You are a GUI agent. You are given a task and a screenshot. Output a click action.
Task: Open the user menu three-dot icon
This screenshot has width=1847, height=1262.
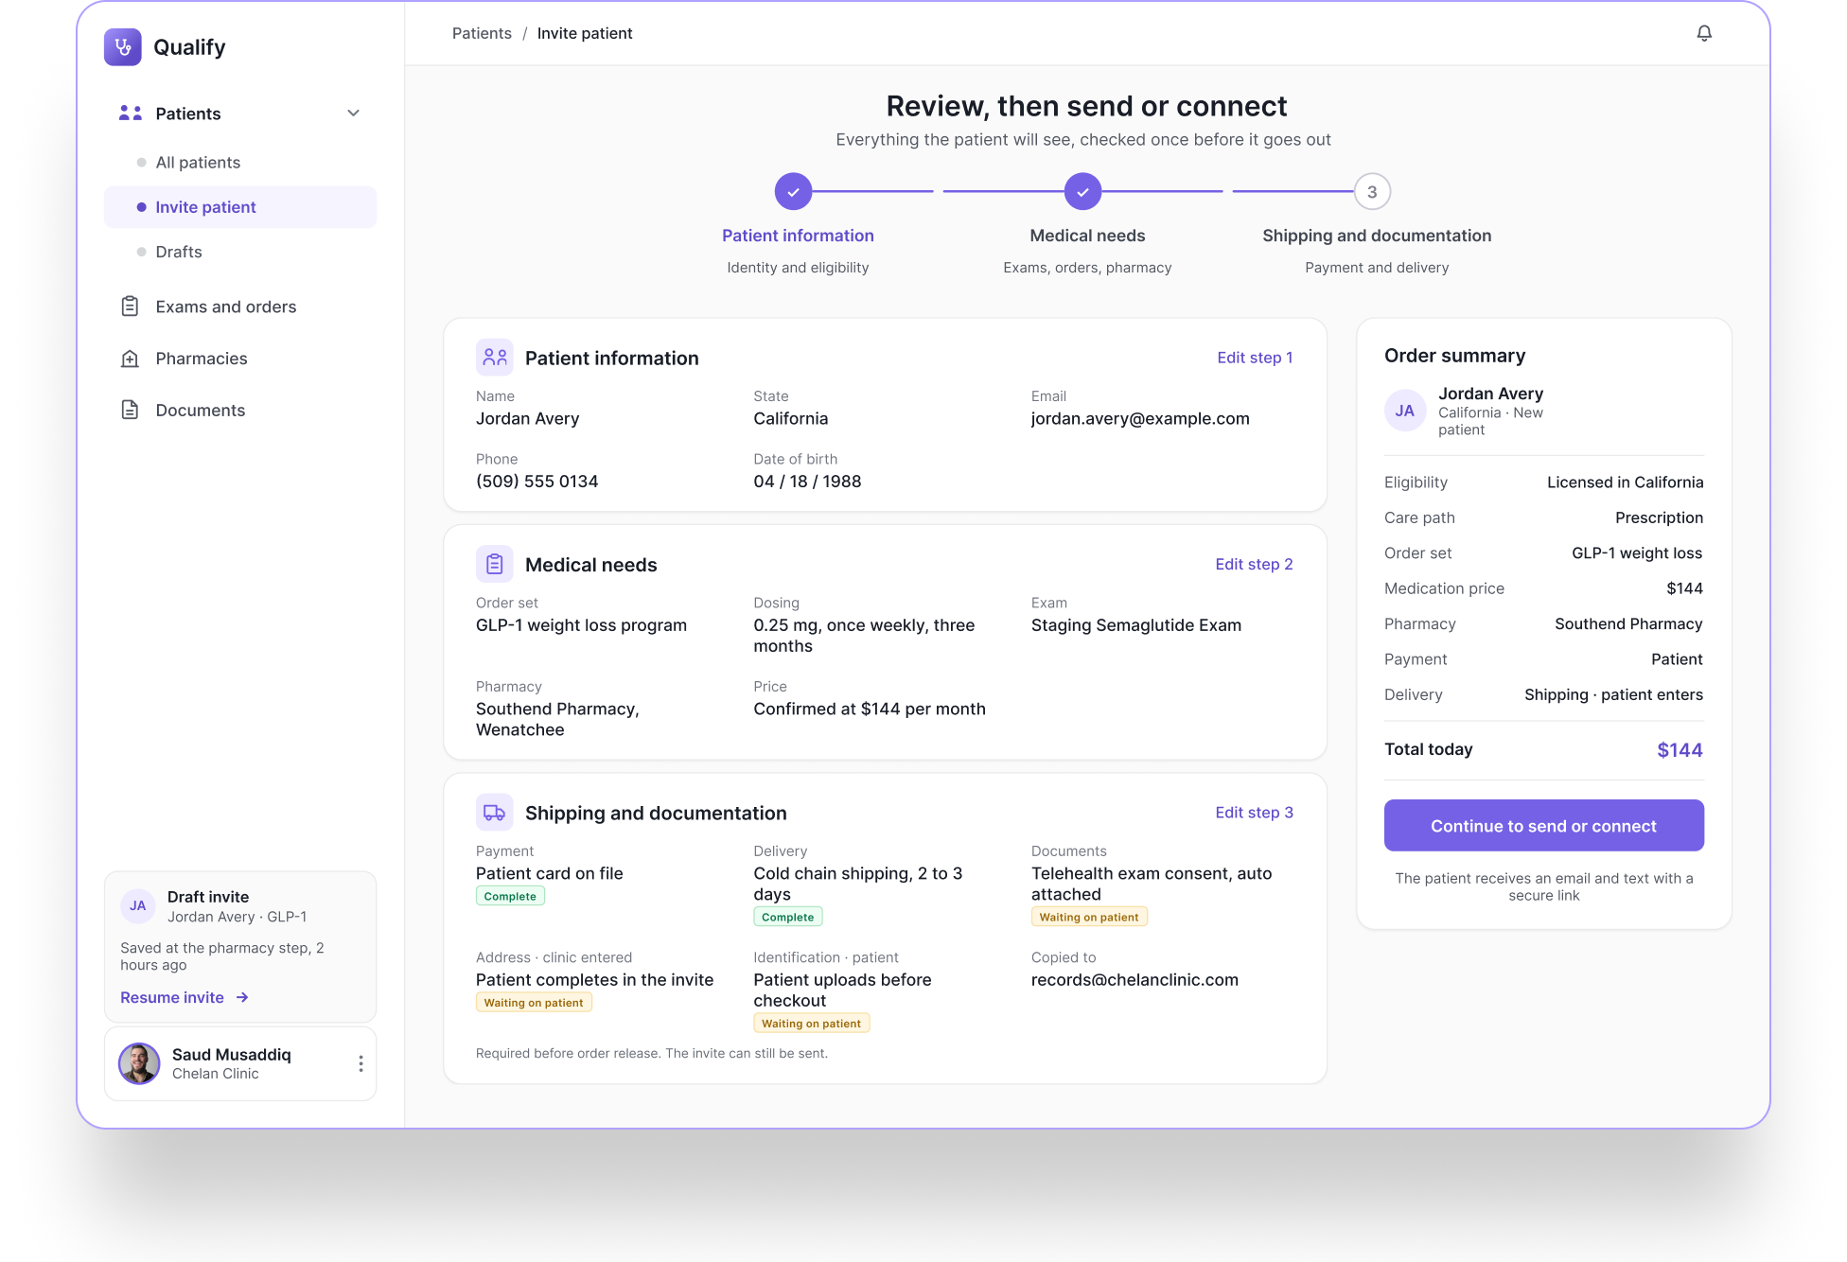tap(361, 1063)
